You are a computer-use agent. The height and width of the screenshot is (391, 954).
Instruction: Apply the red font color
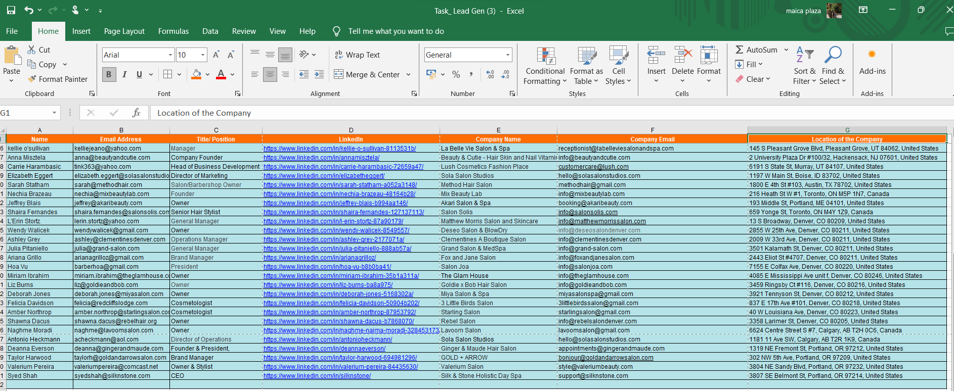(221, 74)
